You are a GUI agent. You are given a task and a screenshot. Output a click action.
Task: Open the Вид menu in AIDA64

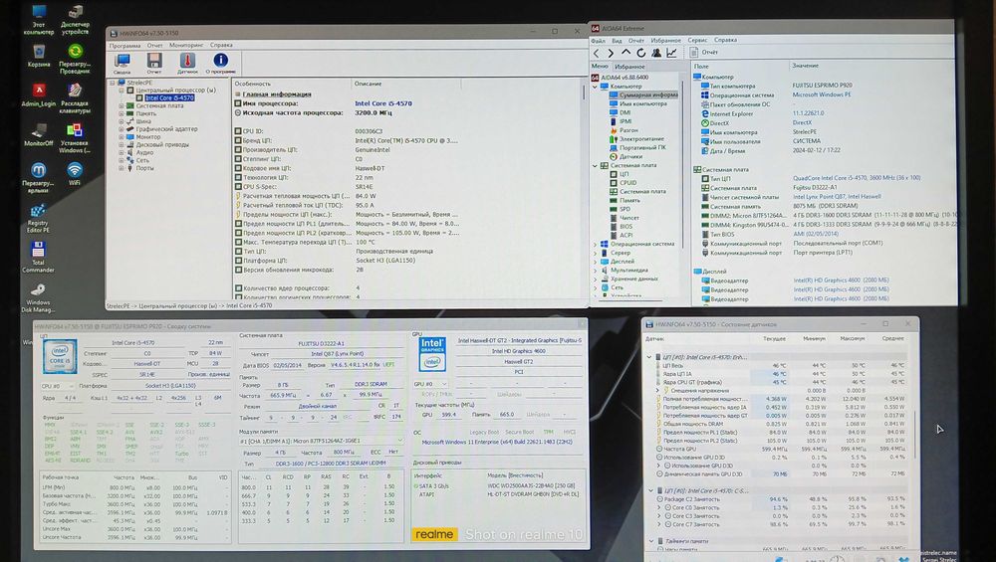(617, 41)
